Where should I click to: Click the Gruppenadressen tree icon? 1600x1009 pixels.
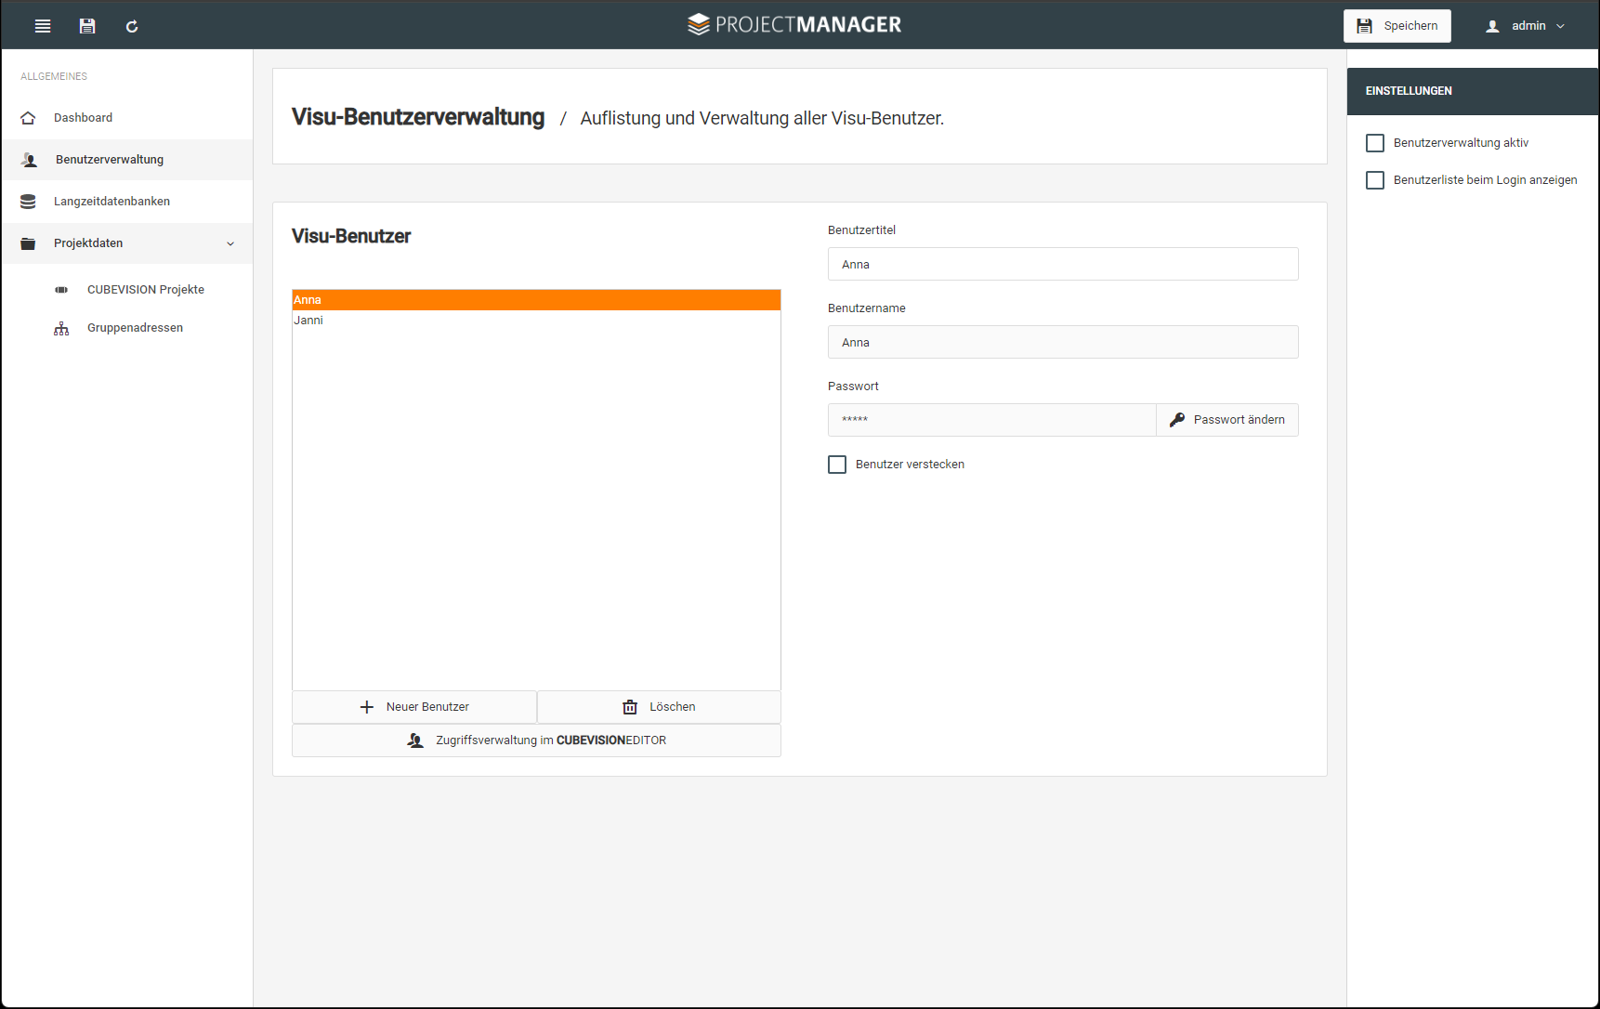point(61,328)
